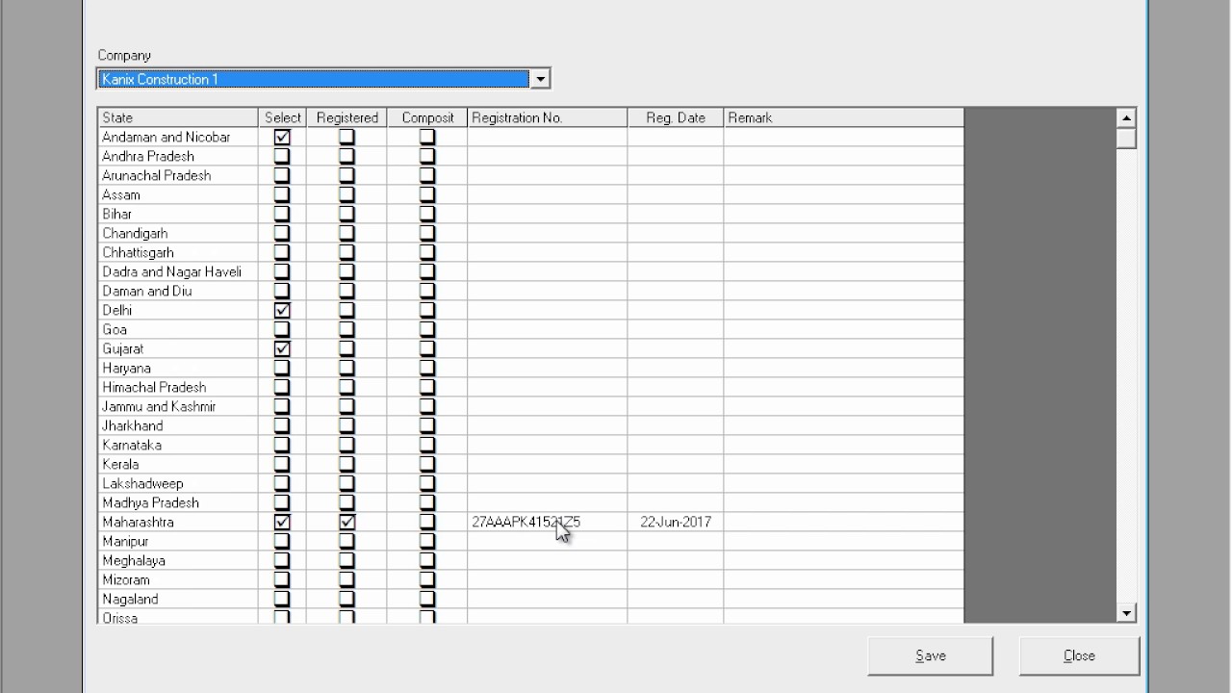
Task: Click the 22-Jun-2017 date cell
Action: click(x=676, y=522)
